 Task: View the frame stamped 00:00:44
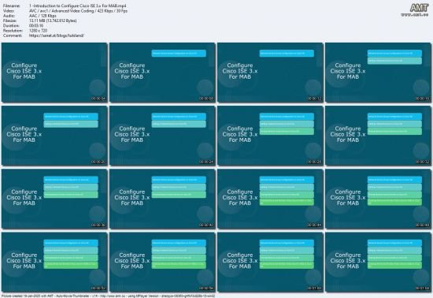coord(270,199)
